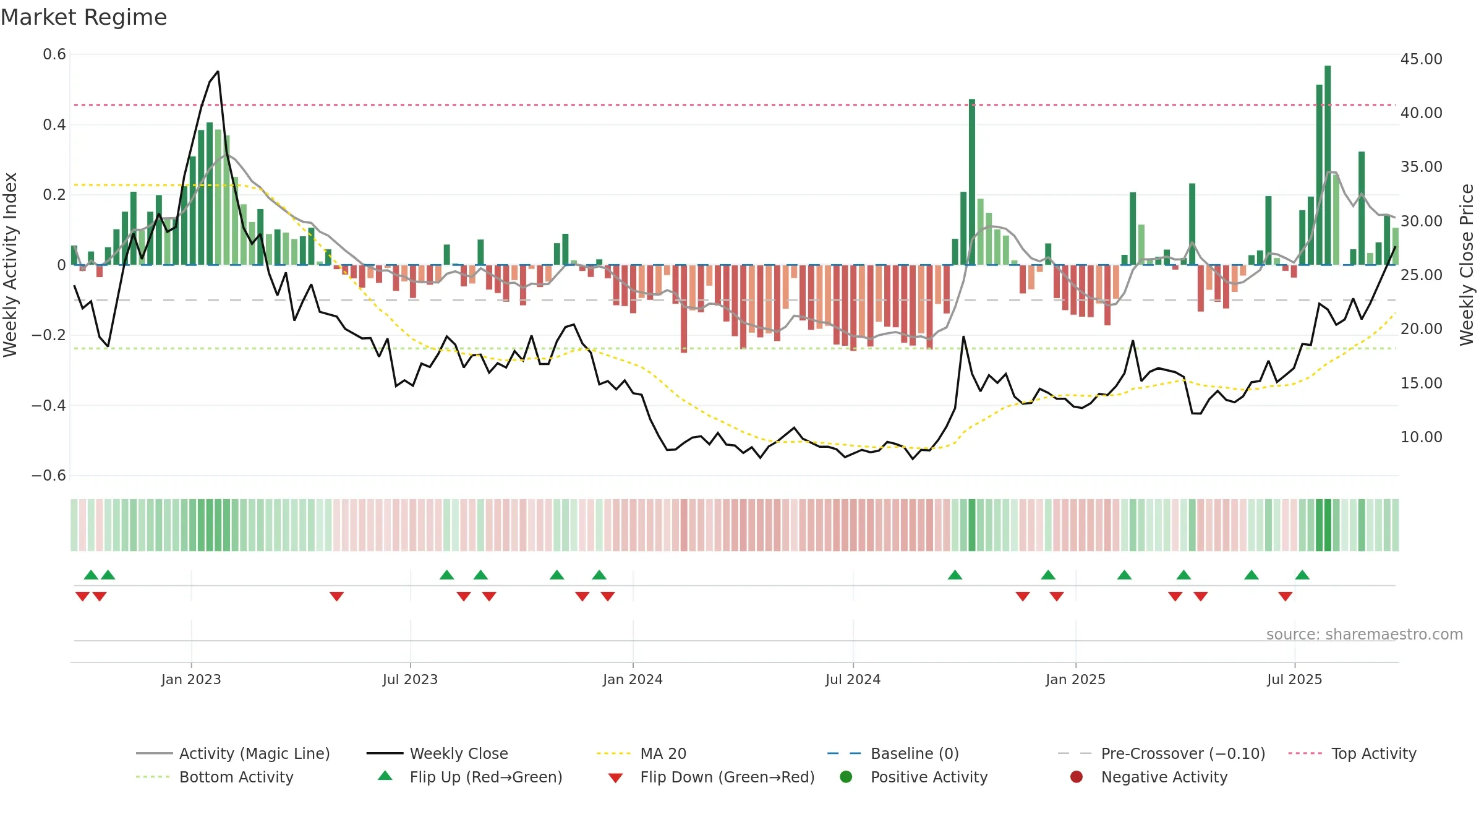Click the Jan 2024 axis label
Screen dimensions: 1484x835
[633, 679]
